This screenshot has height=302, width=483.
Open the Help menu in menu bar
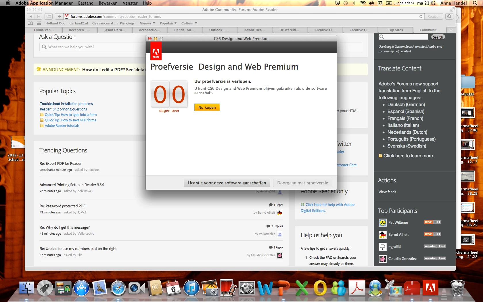coord(147,3)
